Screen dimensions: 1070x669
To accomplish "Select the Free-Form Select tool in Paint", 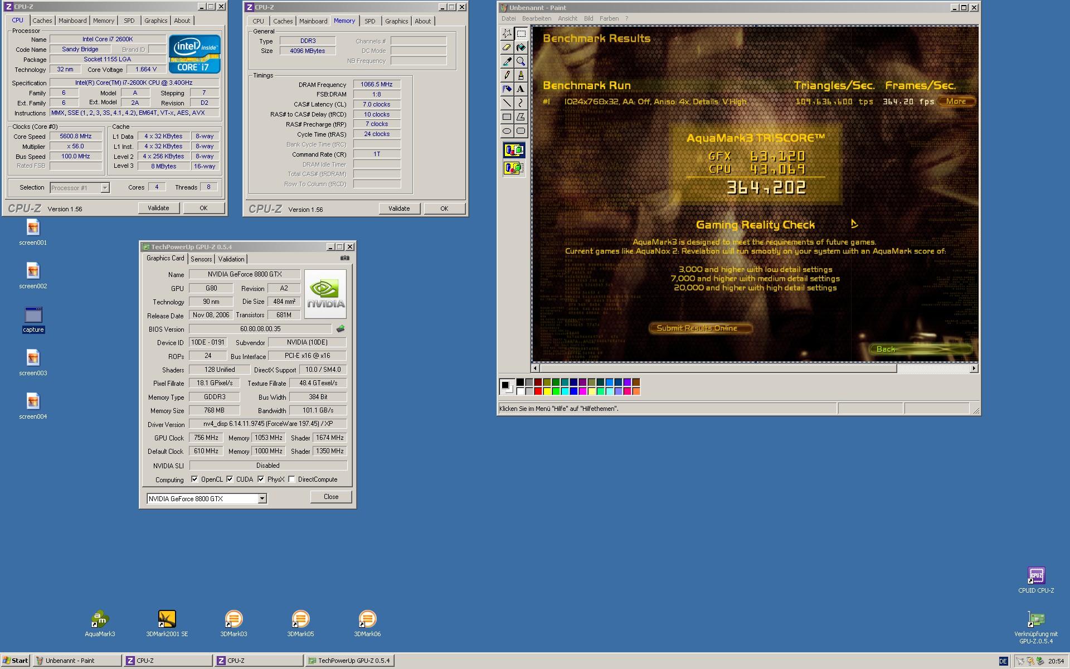I will click(507, 33).
